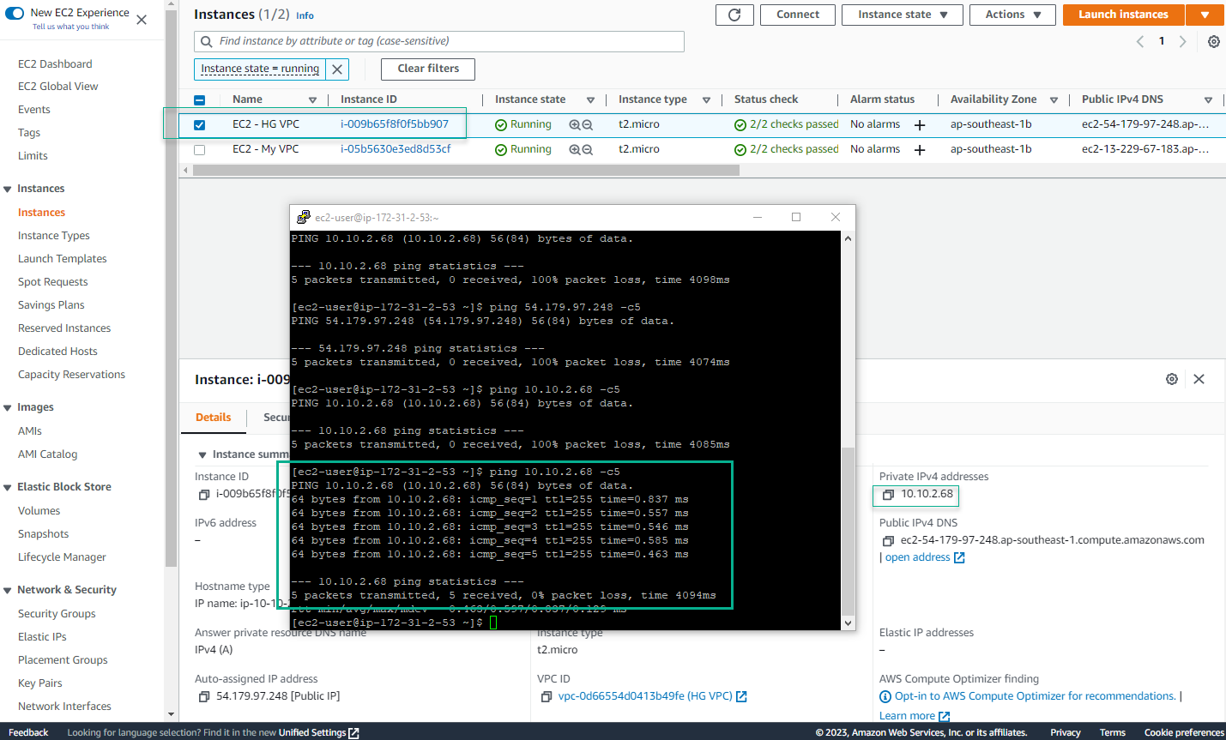The height and width of the screenshot is (740, 1226).
Task: Click the Connect button
Action: pos(798,15)
